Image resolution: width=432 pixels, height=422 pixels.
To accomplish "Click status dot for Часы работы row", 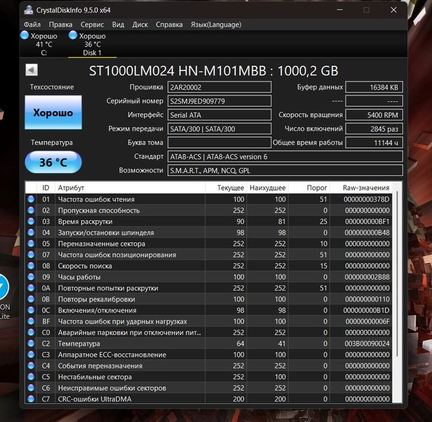I will [31, 277].
